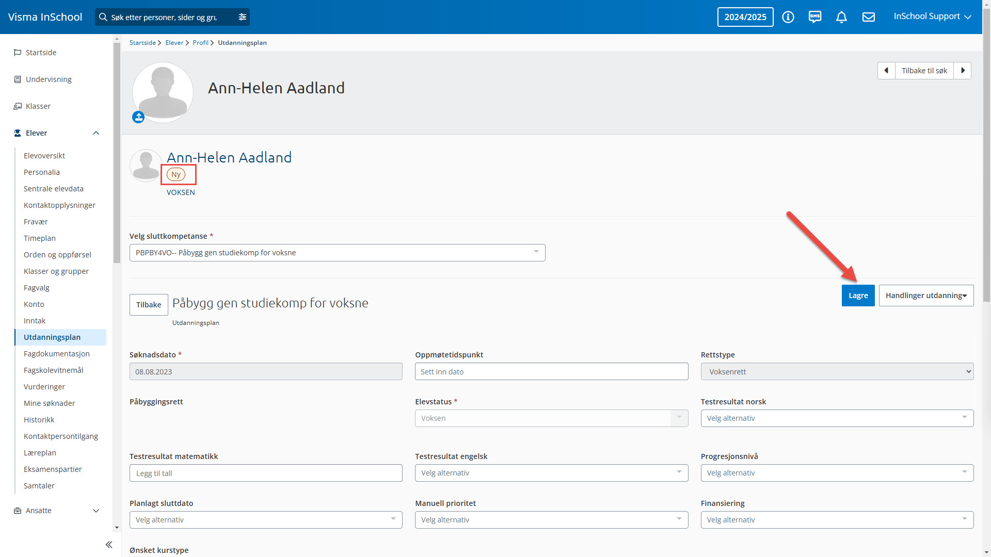Click Elever breadcrumb link

174,43
